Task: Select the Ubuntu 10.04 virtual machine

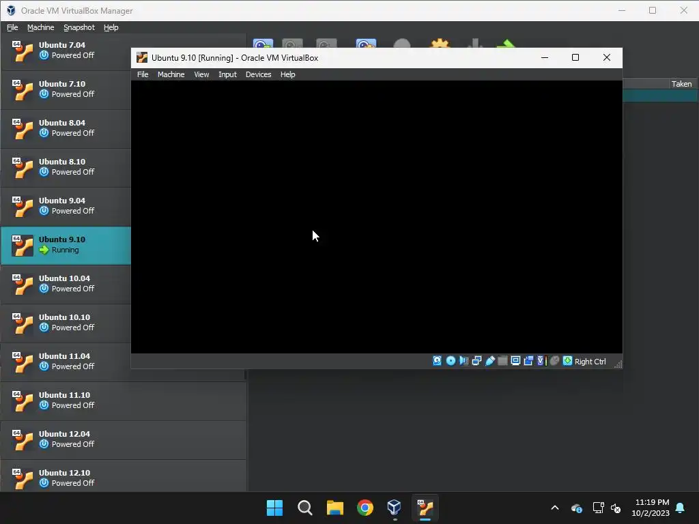Action: point(66,285)
